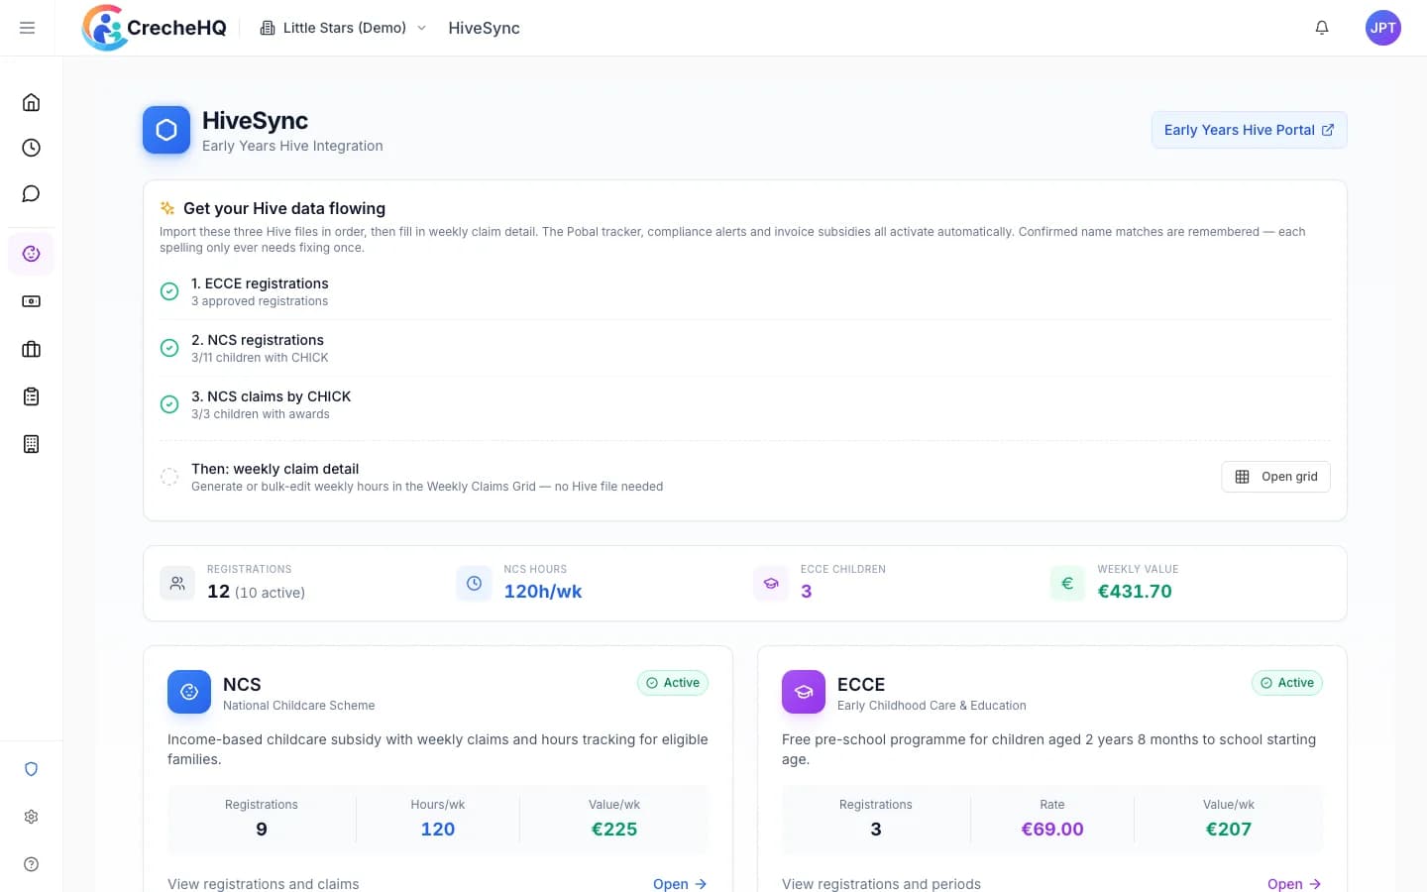Screen dimensions: 1427x892
Task: Click dashed circle beside weekly claim detail
Action: point(169,477)
